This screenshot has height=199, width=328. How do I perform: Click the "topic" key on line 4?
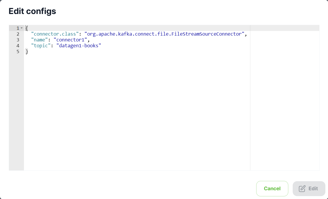click(41, 46)
